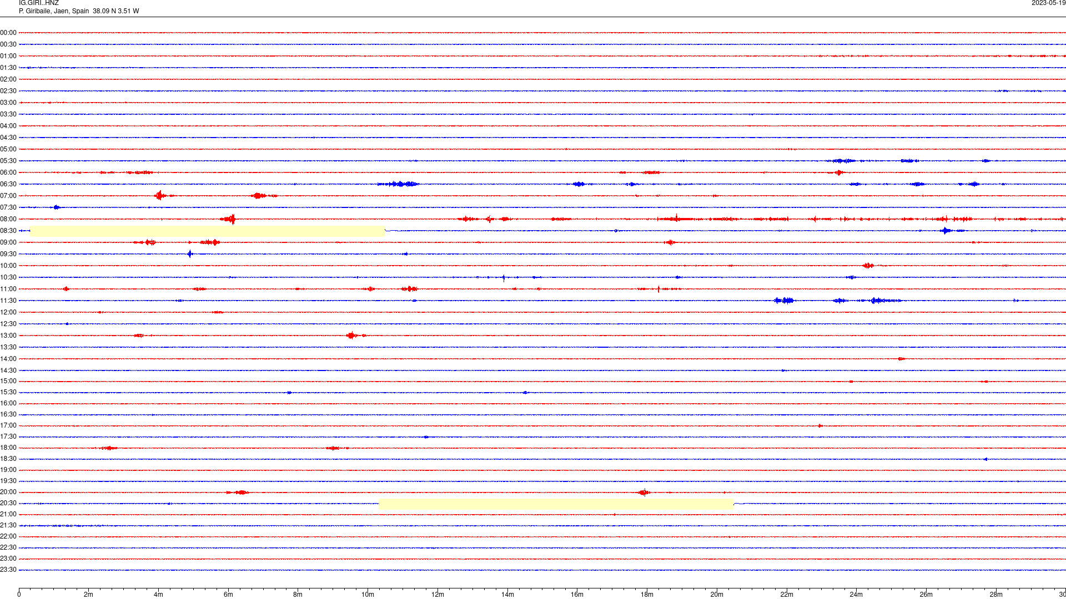Select the 06:30 time row label
Viewport: 1066px width, 599px height.
point(8,184)
